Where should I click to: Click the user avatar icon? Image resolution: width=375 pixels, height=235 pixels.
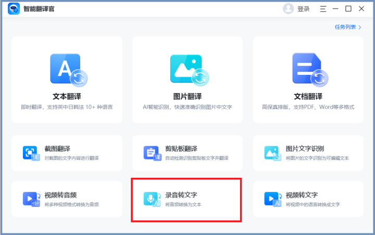click(288, 9)
